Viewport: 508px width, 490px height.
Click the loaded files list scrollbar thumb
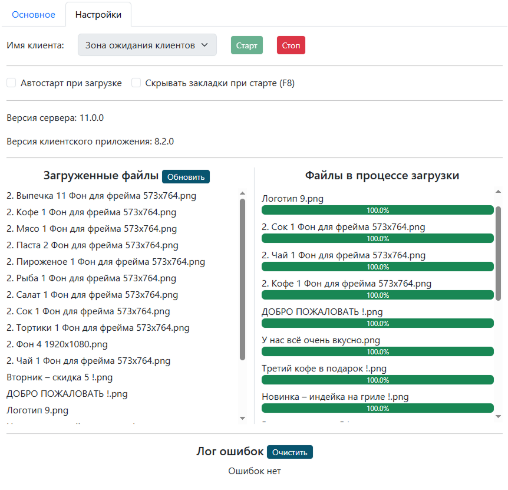[242, 278]
